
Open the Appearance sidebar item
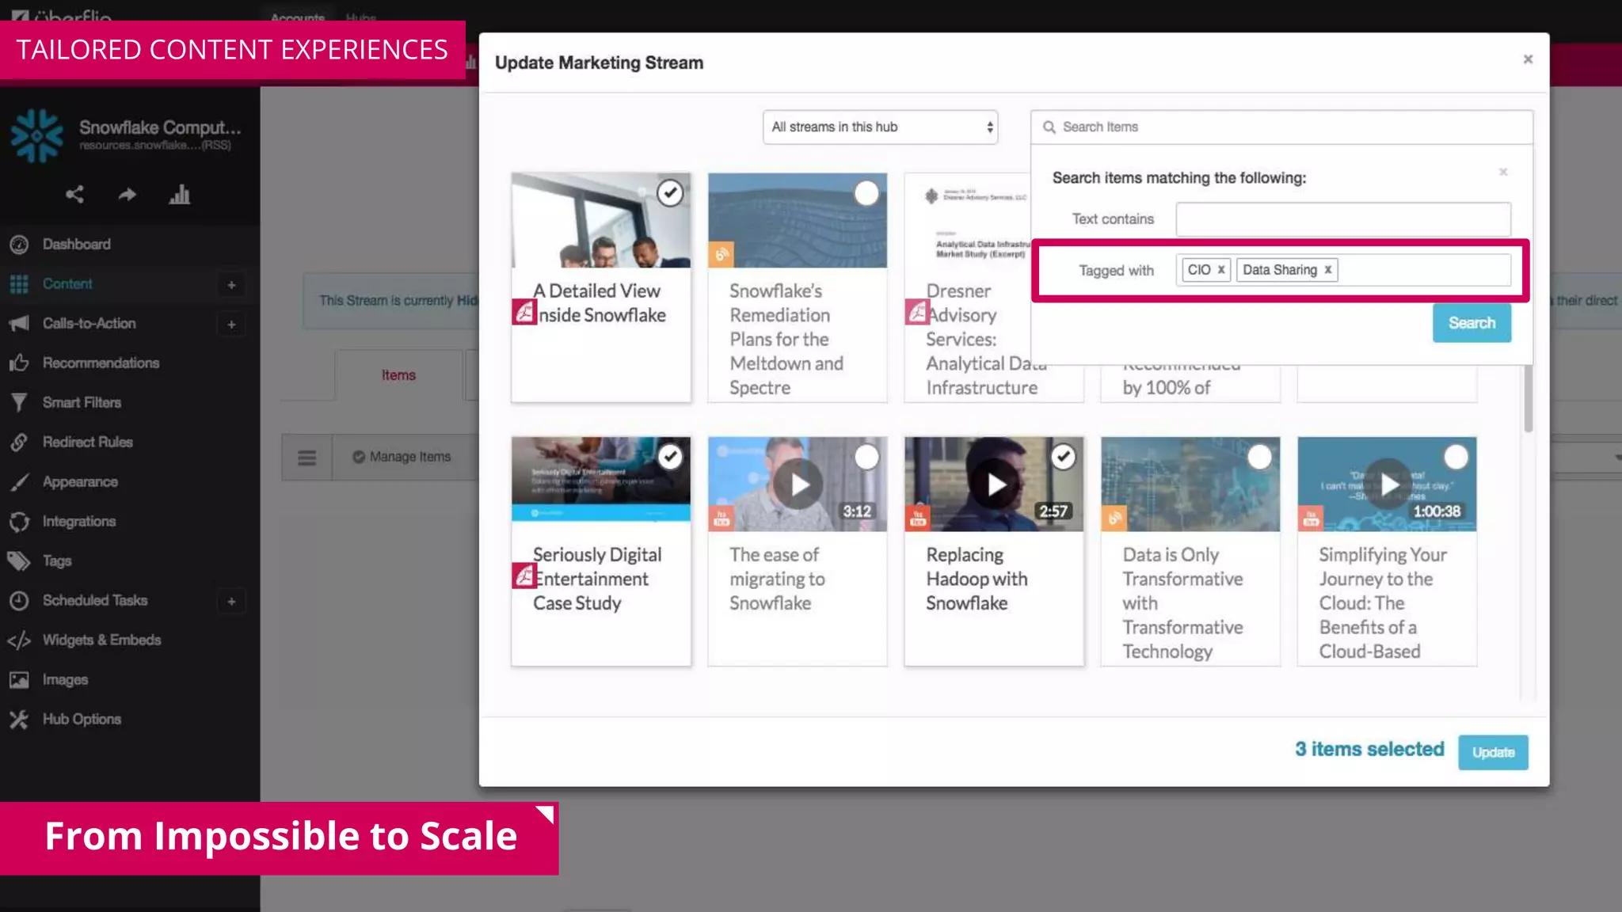coord(80,481)
